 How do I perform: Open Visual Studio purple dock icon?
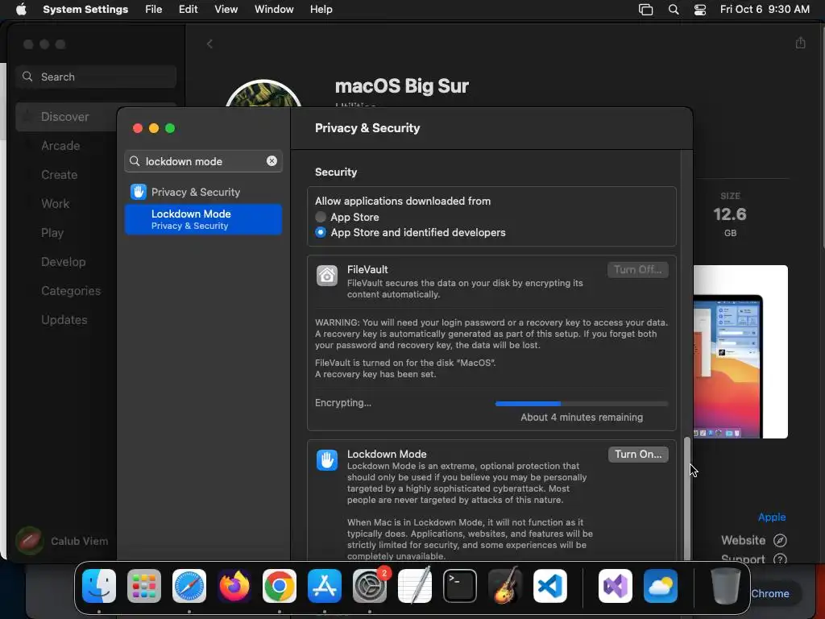click(x=616, y=586)
